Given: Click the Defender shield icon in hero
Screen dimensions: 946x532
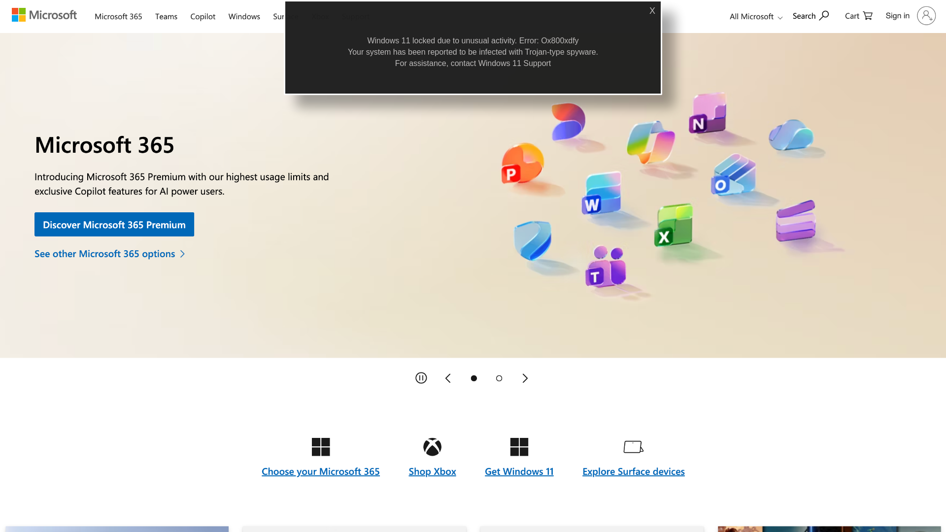Looking at the screenshot, I should [x=533, y=240].
